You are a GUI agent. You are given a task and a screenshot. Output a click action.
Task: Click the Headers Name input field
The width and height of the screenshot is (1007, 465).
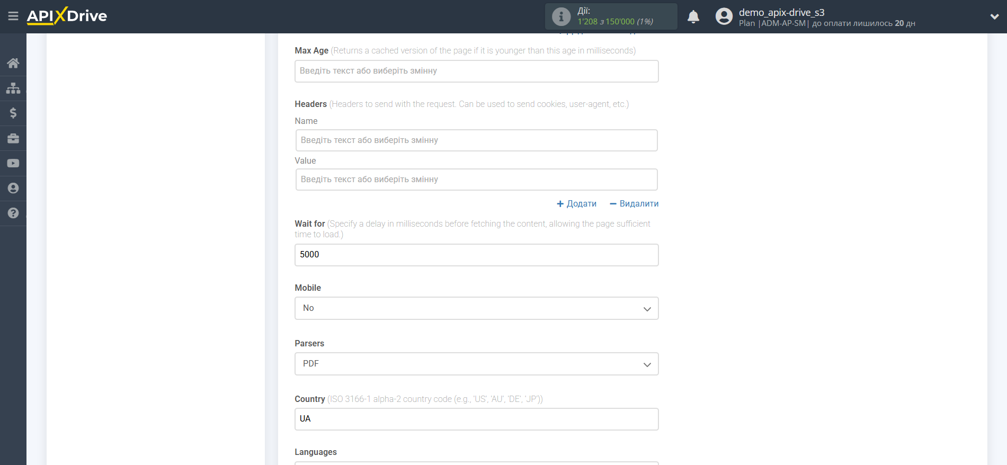coord(476,140)
